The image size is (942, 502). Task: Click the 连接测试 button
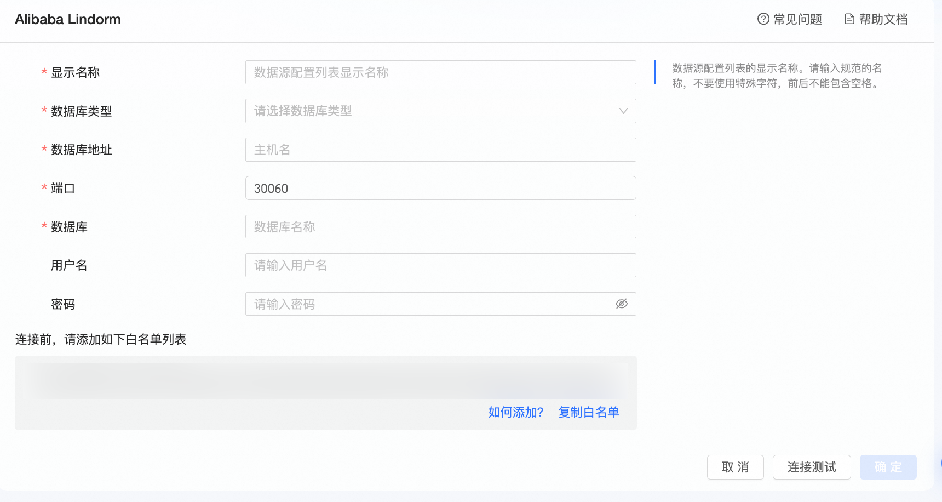coord(812,467)
